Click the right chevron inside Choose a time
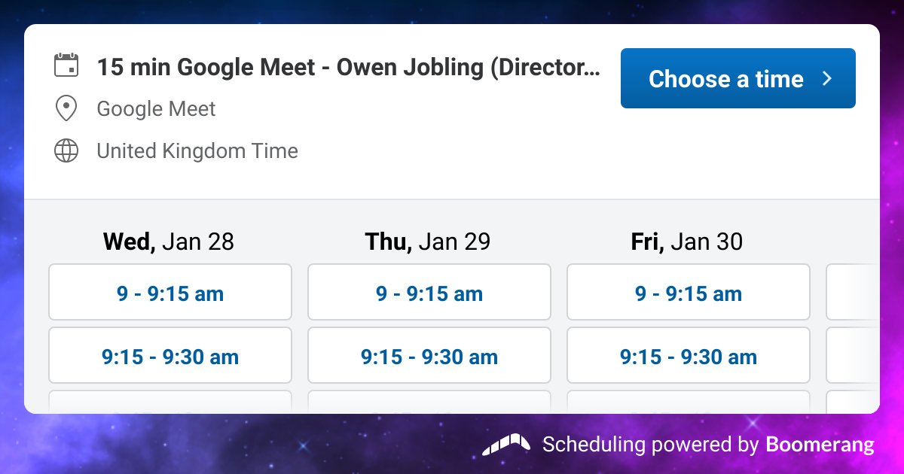 (x=826, y=77)
